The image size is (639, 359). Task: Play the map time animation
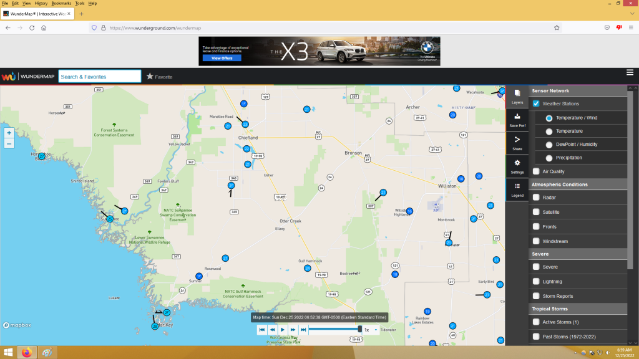[x=283, y=330]
